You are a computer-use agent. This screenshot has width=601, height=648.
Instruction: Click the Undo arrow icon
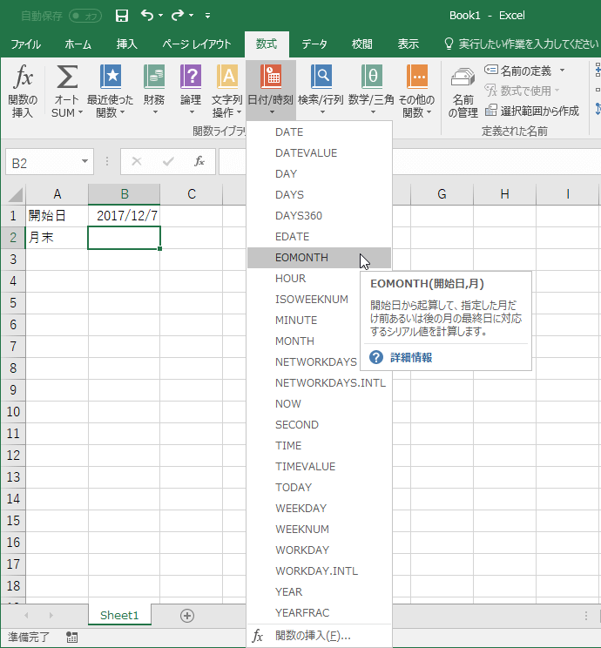tap(146, 16)
